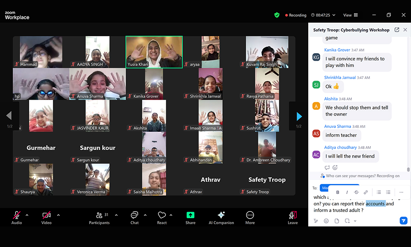Click inside the chat message text box
This screenshot has height=247, width=411.
click(359, 204)
